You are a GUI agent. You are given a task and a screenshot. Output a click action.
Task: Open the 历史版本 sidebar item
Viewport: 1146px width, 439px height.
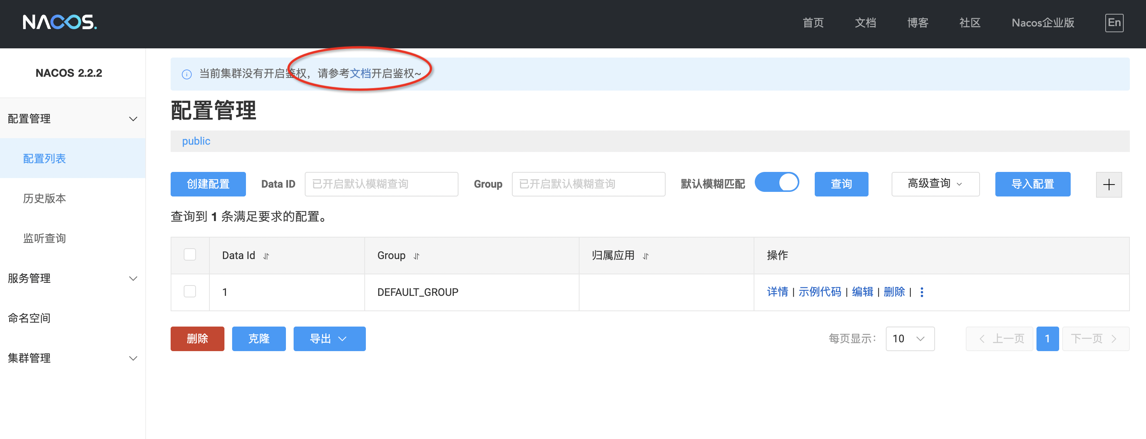[x=45, y=198]
